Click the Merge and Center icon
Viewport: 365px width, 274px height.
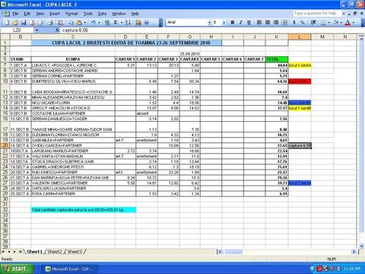point(284,23)
